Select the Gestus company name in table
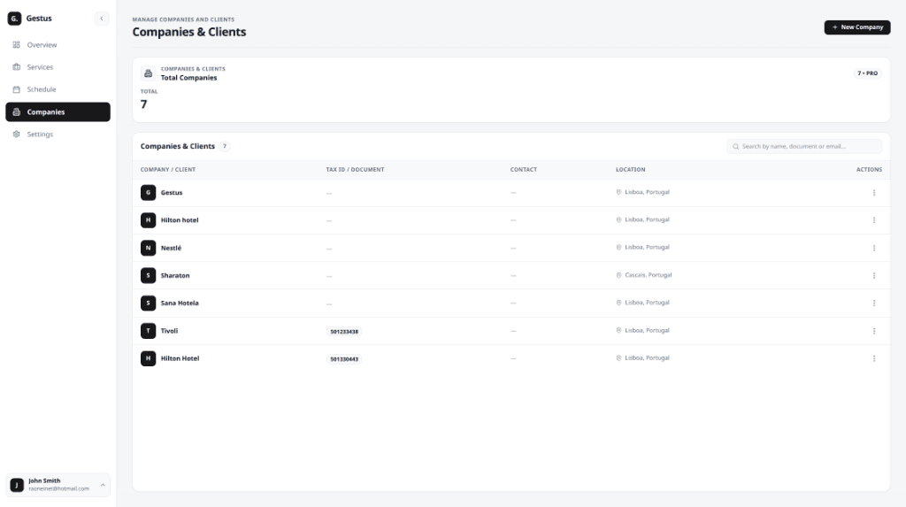Image resolution: width=906 pixels, height=507 pixels. click(172, 193)
